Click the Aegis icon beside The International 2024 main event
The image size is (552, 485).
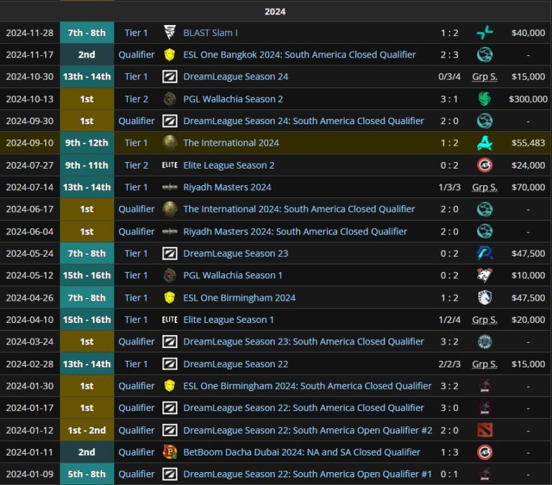[170, 143]
